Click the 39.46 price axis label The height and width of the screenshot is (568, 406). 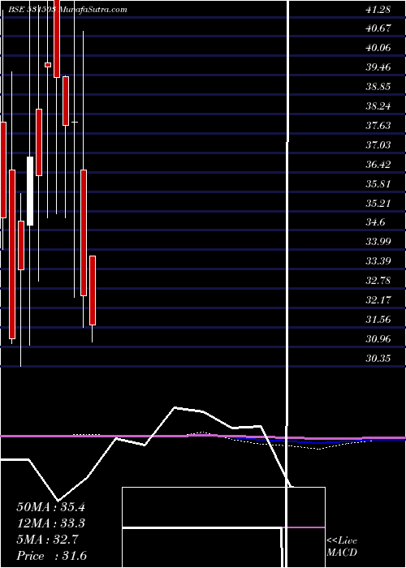pyautogui.click(x=378, y=67)
